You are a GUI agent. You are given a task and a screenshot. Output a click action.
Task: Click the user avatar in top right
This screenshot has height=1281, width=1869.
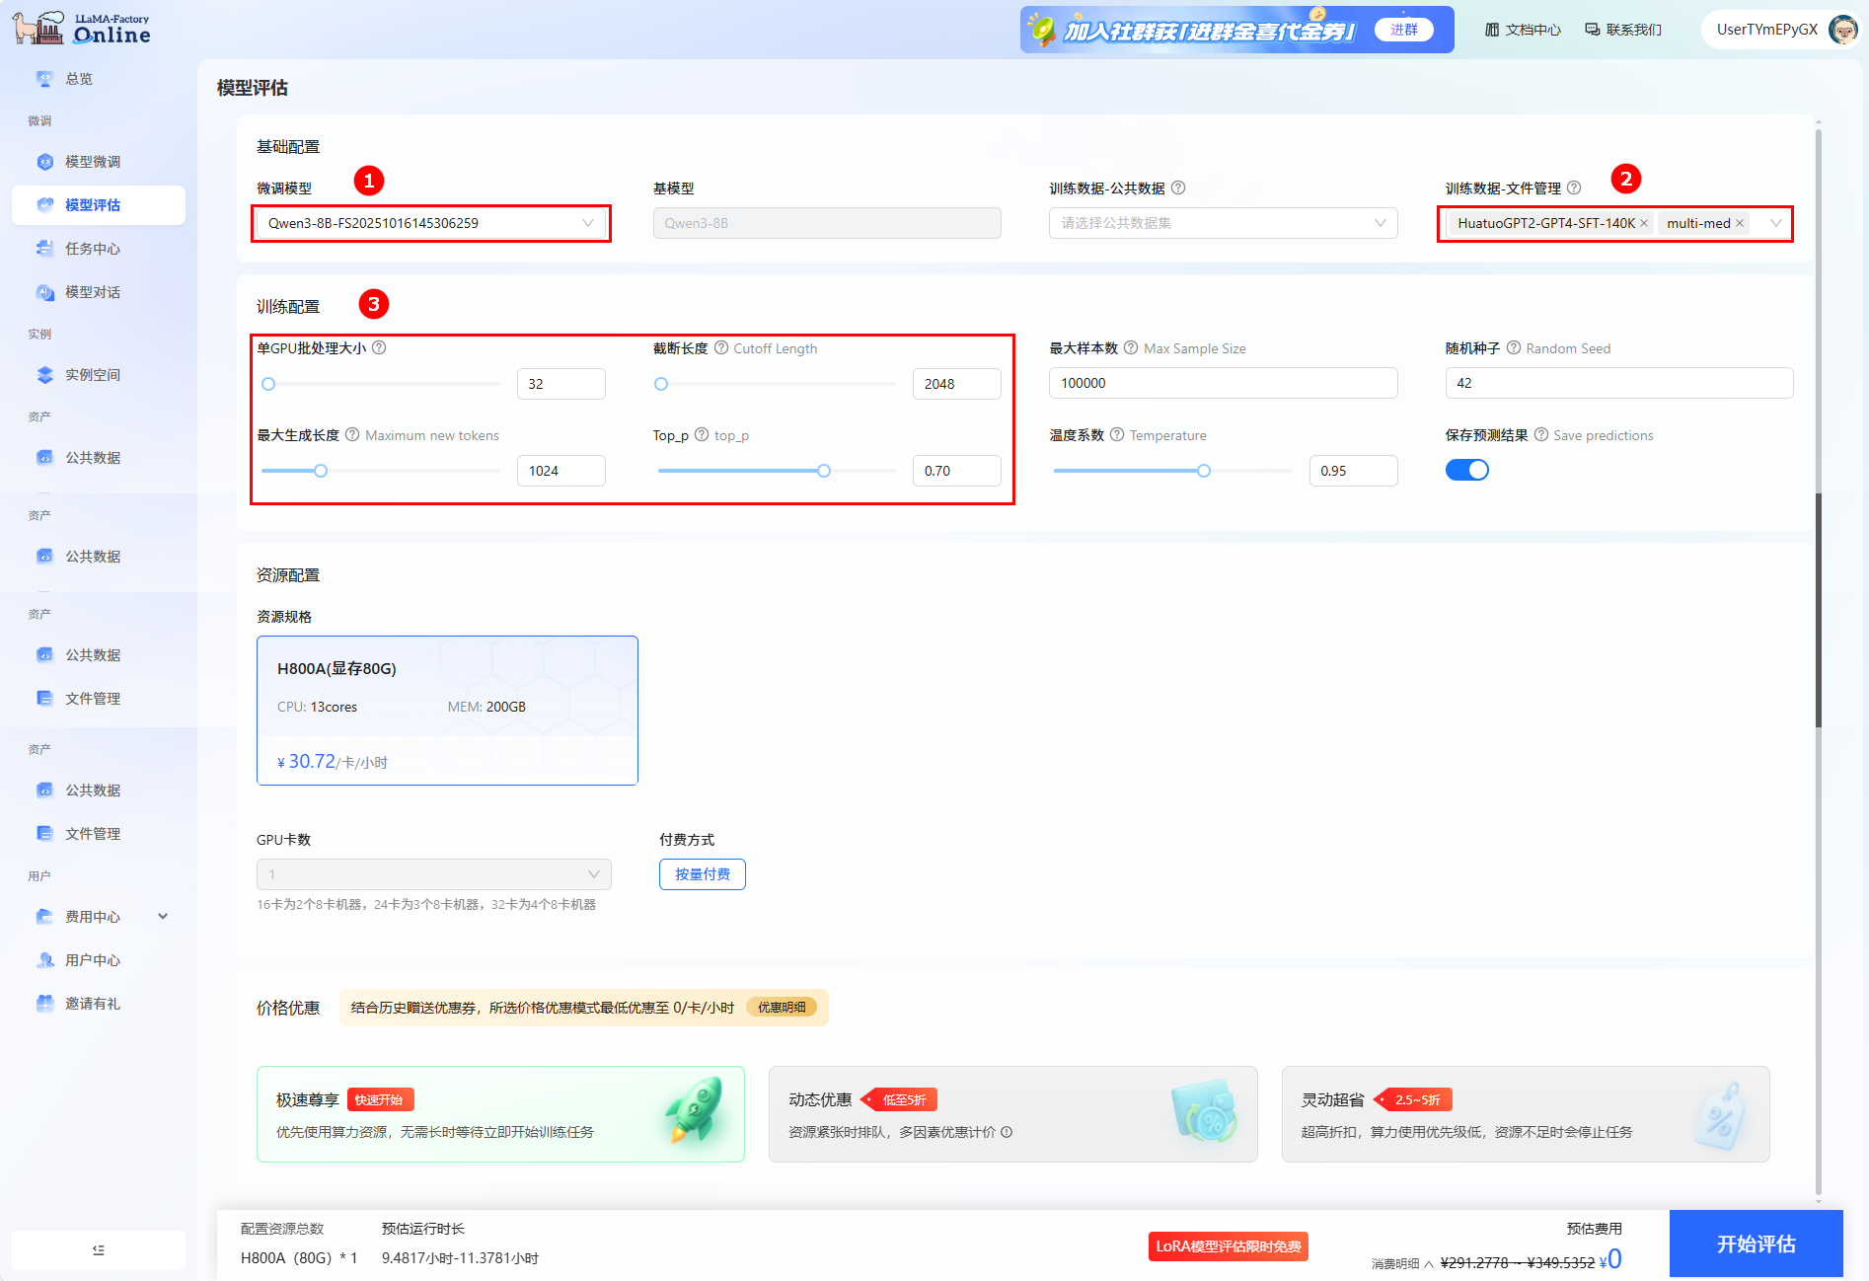(x=1841, y=30)
